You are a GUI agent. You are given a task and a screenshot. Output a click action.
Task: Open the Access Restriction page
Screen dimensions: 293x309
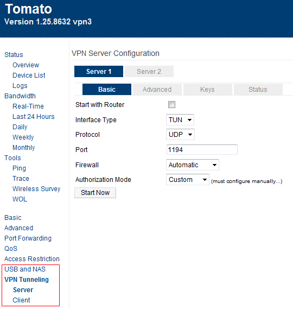[32, 258]
